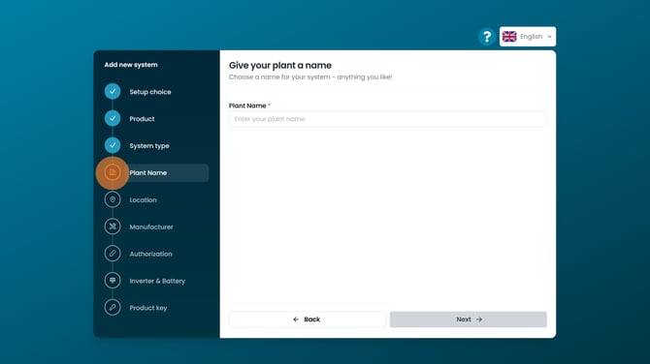Viewport: 650px width, 364px height.
Task: Click the Add new system heading
Action: [131, 65]
